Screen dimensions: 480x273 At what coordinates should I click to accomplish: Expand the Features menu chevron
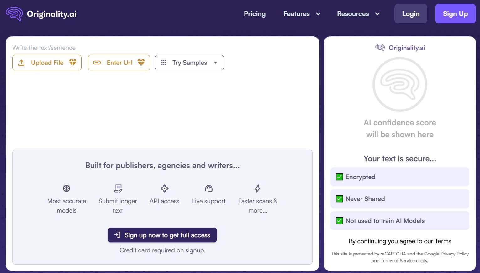318,14
